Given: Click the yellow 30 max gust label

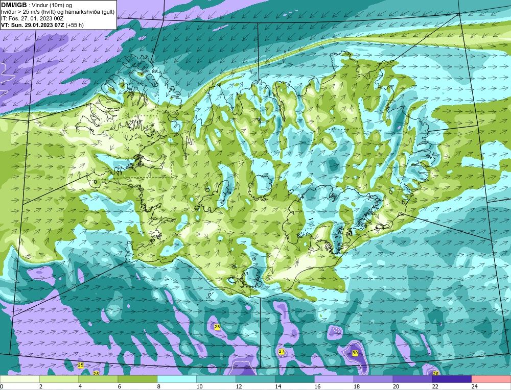Looking at the screenshot, I should [x=355, y=353].
